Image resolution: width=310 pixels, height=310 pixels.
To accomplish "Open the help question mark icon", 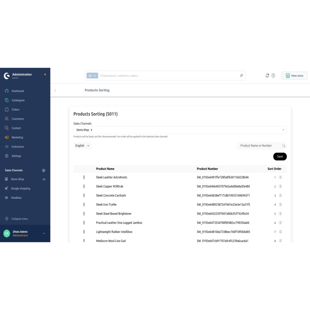I will pos(273,76).
